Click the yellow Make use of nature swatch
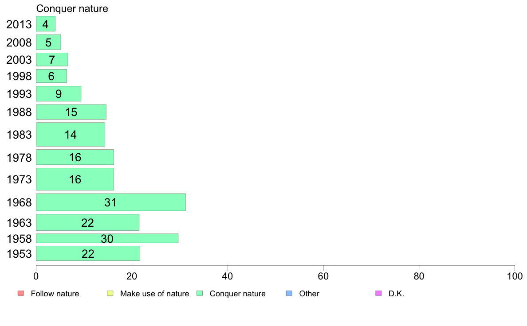The width and height of the screenshot is (527, 326). [x=110, y=293]
